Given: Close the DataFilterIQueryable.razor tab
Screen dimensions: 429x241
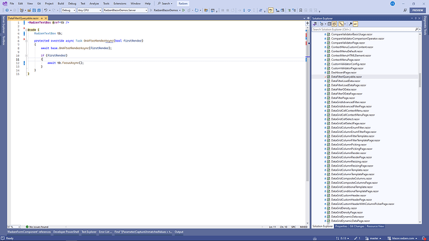Looking at the screenshot, I should (x=45, y=18).
